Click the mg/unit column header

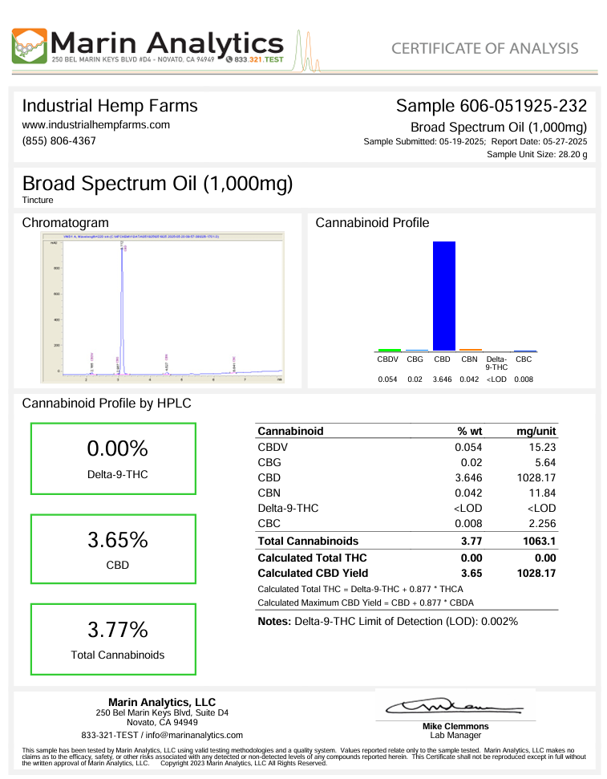[x=536, y=432]
